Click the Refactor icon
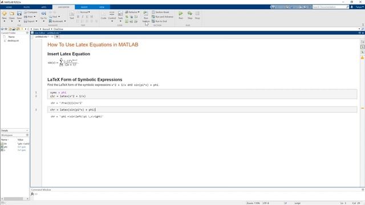The height and width of the screenshot is (205, 365). point(127,12)
